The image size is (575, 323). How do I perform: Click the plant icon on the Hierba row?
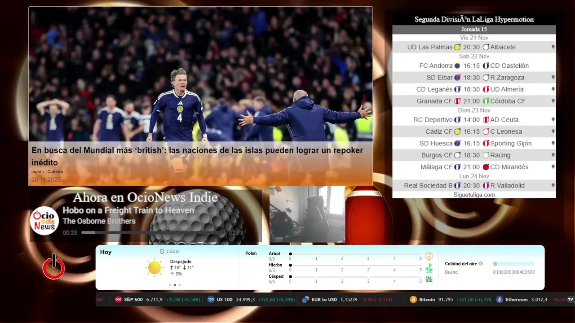[x=429, y=268]
